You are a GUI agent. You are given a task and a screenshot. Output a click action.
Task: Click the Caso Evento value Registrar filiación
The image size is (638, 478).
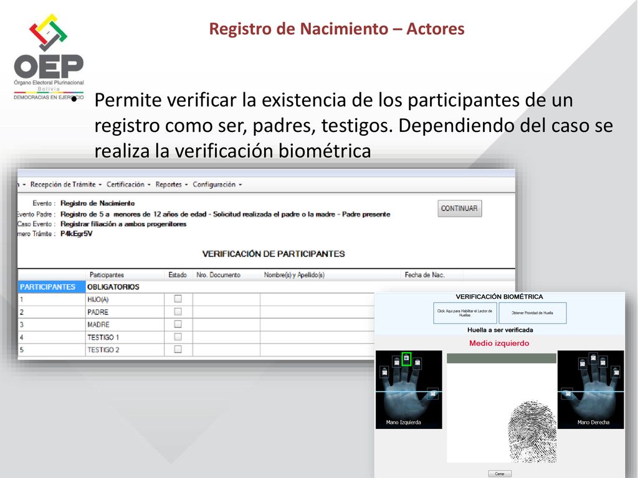click(x=123, y=224)
